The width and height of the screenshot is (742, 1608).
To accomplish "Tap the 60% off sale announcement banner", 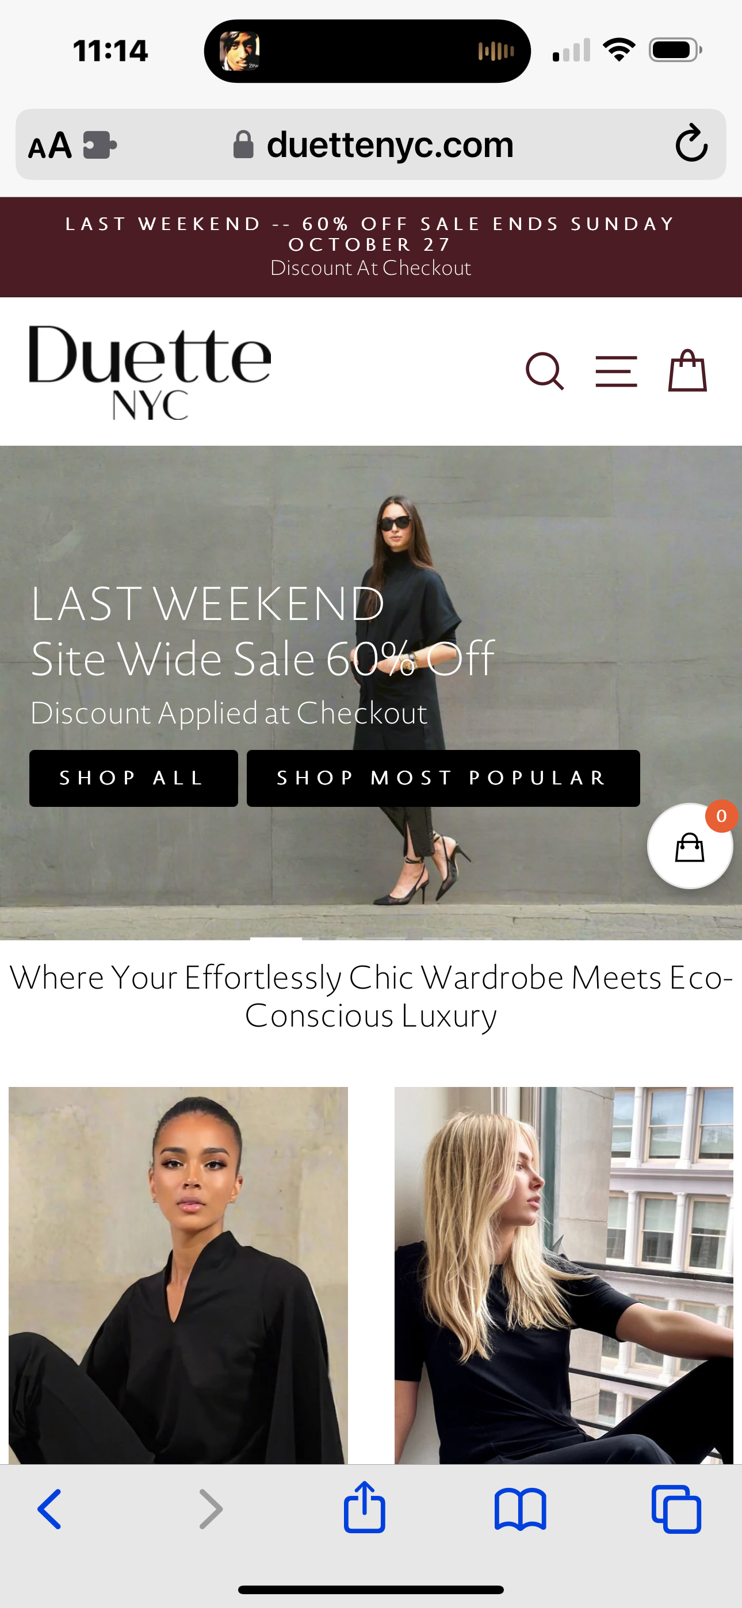I will tap(371, 247).
